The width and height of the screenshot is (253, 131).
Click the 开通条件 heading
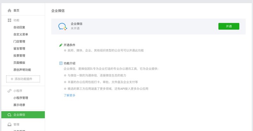[x=70, y=45]
